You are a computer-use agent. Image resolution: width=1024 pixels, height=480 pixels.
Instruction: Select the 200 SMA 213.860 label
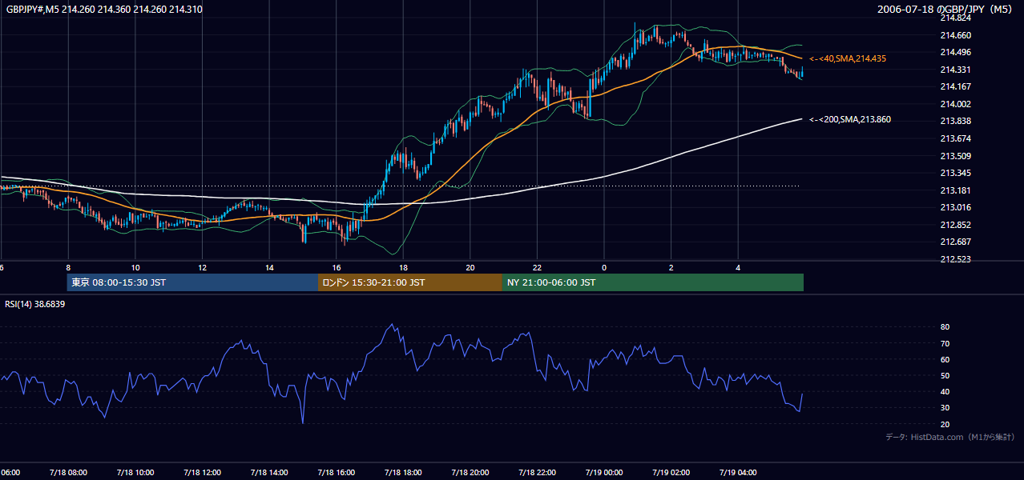pyautogui.click(x=849, y=120)
